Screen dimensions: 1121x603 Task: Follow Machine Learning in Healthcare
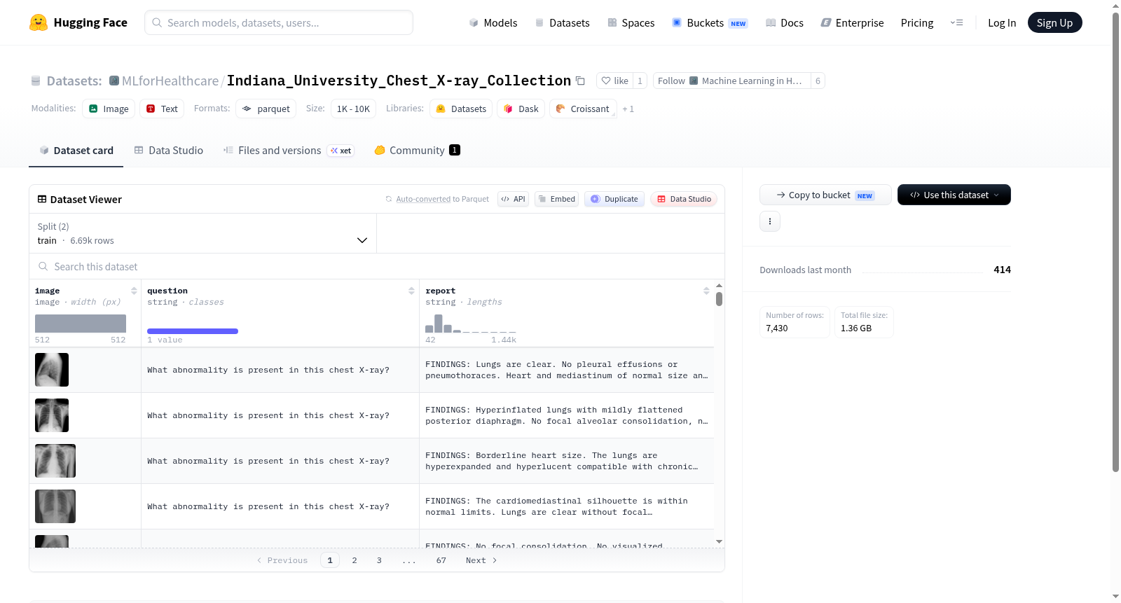coord(731,81)
